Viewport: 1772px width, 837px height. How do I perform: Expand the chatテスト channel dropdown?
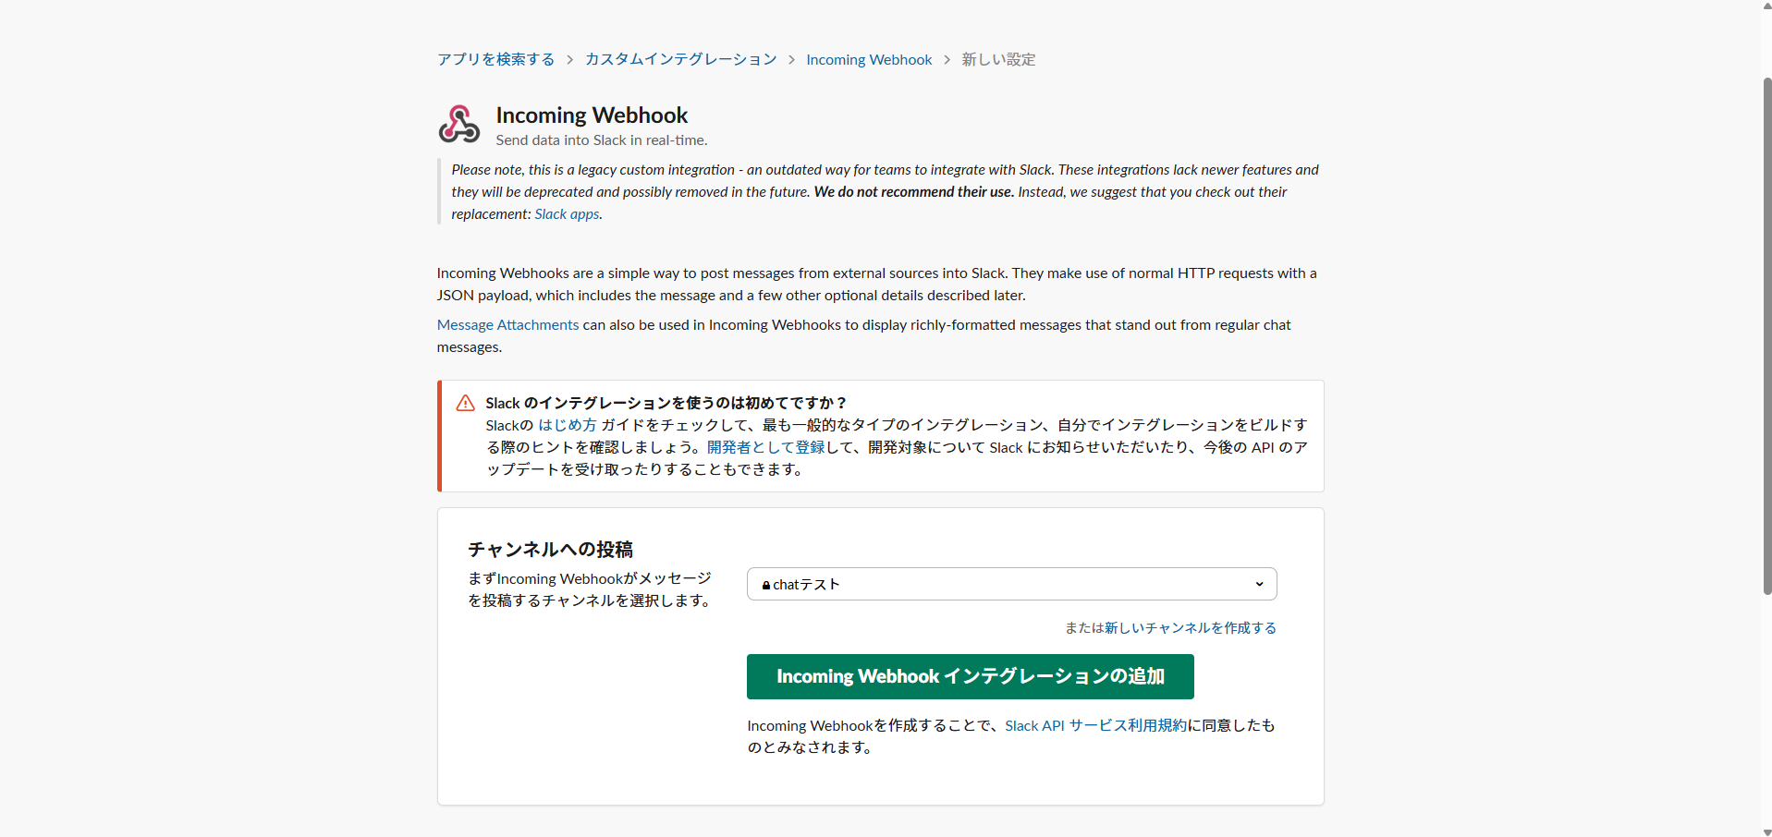click(1011, 584)
